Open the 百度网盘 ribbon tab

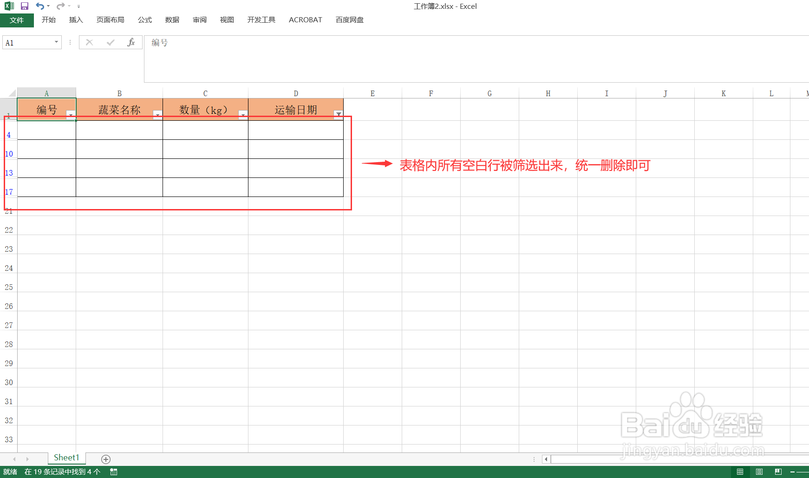(350, 20)
